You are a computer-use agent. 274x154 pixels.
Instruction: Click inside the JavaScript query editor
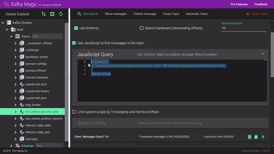[x=172, y=80]
